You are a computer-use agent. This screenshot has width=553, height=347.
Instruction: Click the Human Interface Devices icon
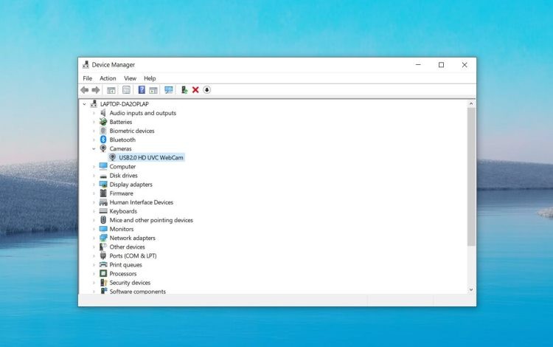tap(103, 202)
